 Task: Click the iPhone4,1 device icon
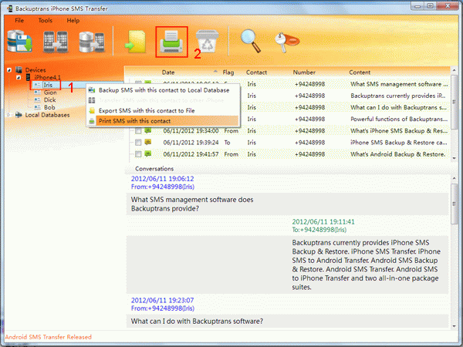pos(29,77)
